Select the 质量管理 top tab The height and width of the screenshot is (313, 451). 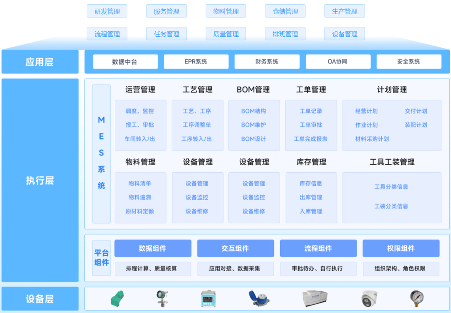tap(226, 34)
